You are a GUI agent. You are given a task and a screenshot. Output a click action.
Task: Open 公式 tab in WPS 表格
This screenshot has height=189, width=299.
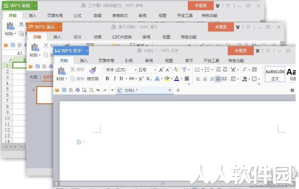point(78,15)
